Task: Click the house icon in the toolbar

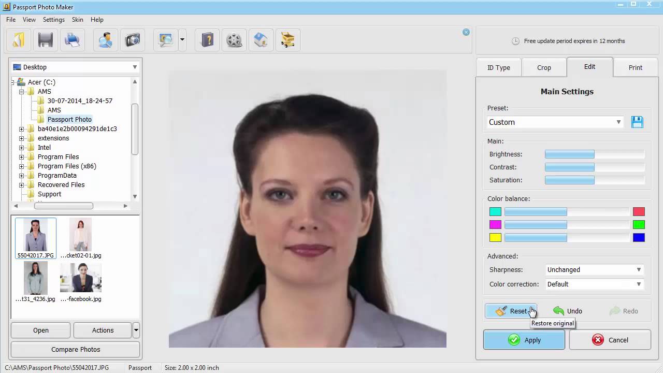Action: [x=261, y=40]
